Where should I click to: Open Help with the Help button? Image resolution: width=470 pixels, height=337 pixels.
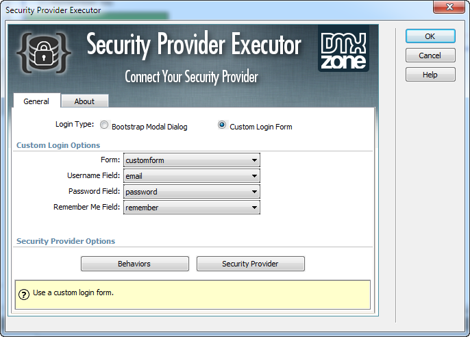tap(430, 75)
